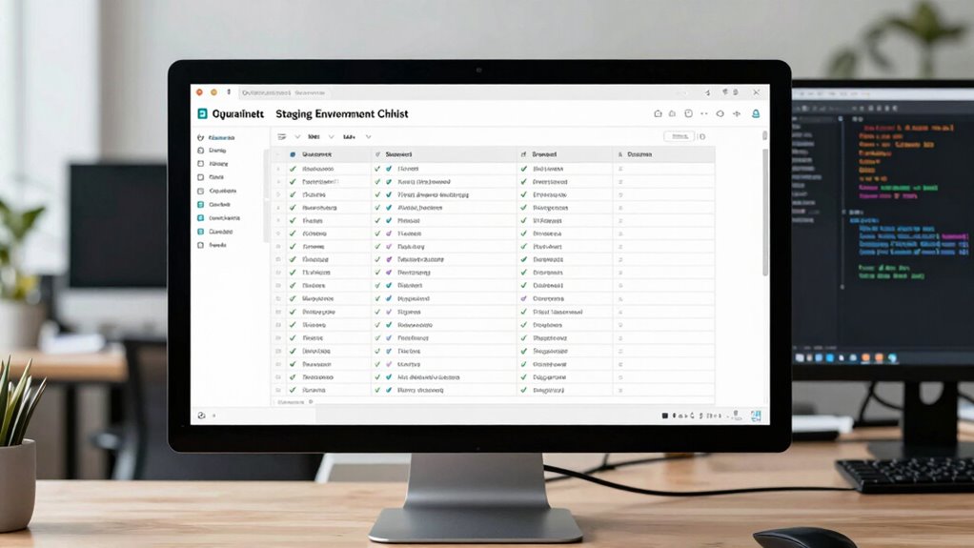Click the circular icon in bottom-left status bar
Image resolution: width=974 pixels, height=548 pixels.
[x=201, y=416]
